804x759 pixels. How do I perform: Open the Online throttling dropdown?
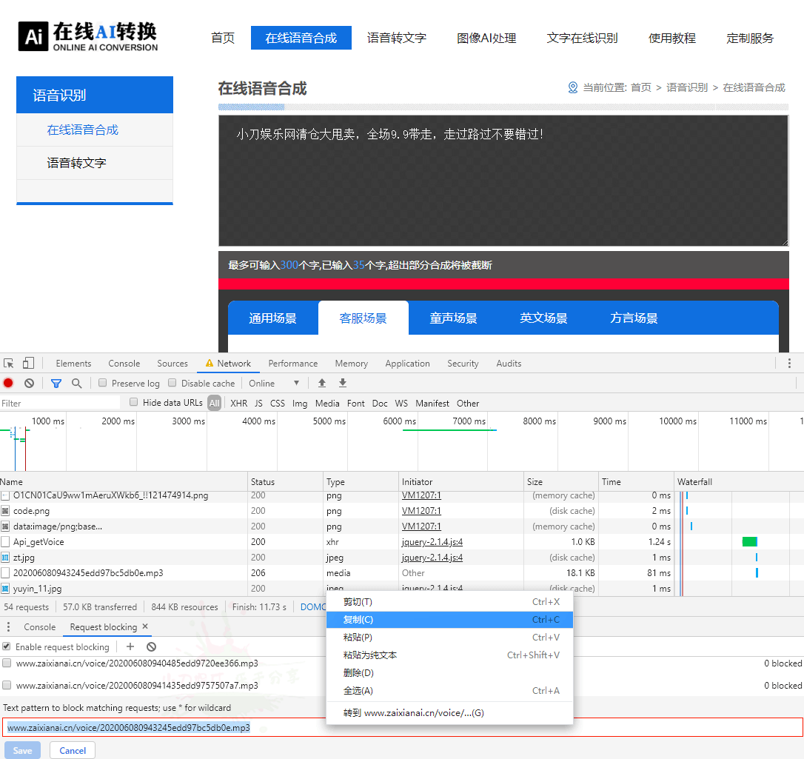275,384
